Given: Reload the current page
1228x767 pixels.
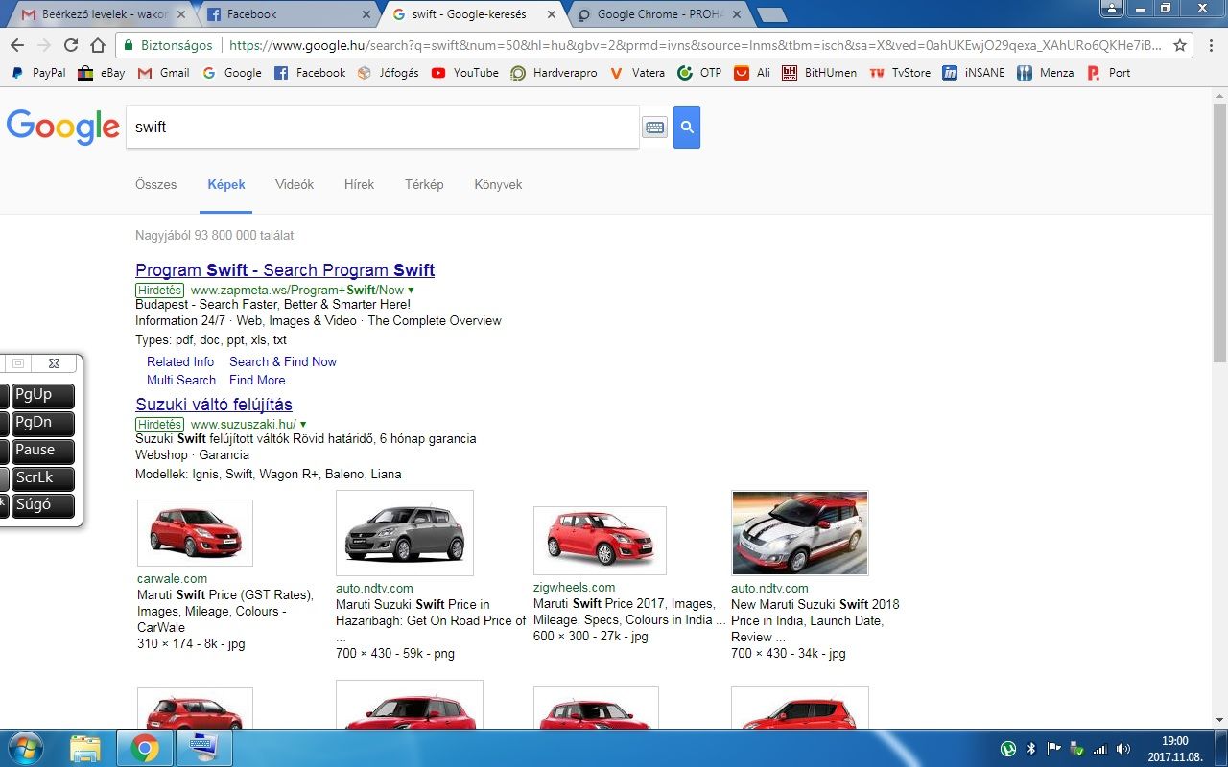Looking at the screenshot, I should click(70, 45).
